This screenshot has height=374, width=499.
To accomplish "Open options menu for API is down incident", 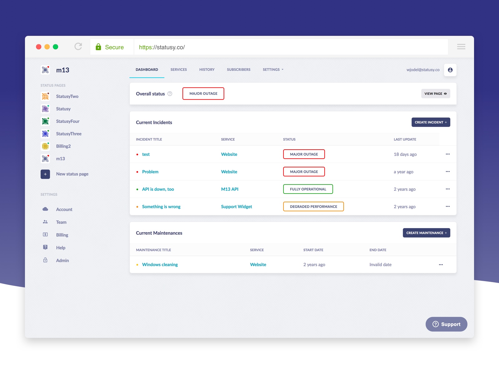I will click(448, 189).
